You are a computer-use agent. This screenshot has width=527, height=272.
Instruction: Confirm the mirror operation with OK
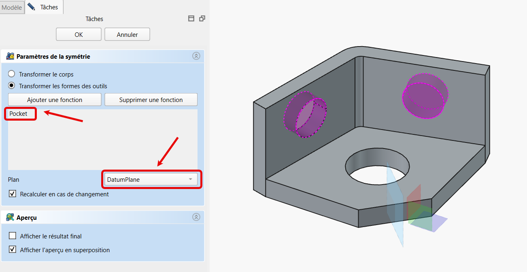(x=79, y=34)
